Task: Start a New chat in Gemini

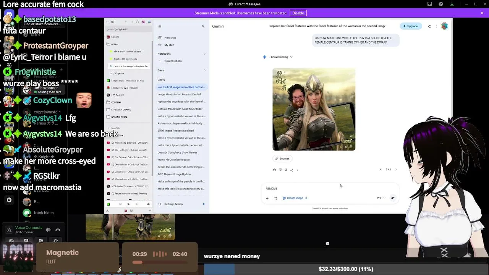Action: [x=170, y=38]
